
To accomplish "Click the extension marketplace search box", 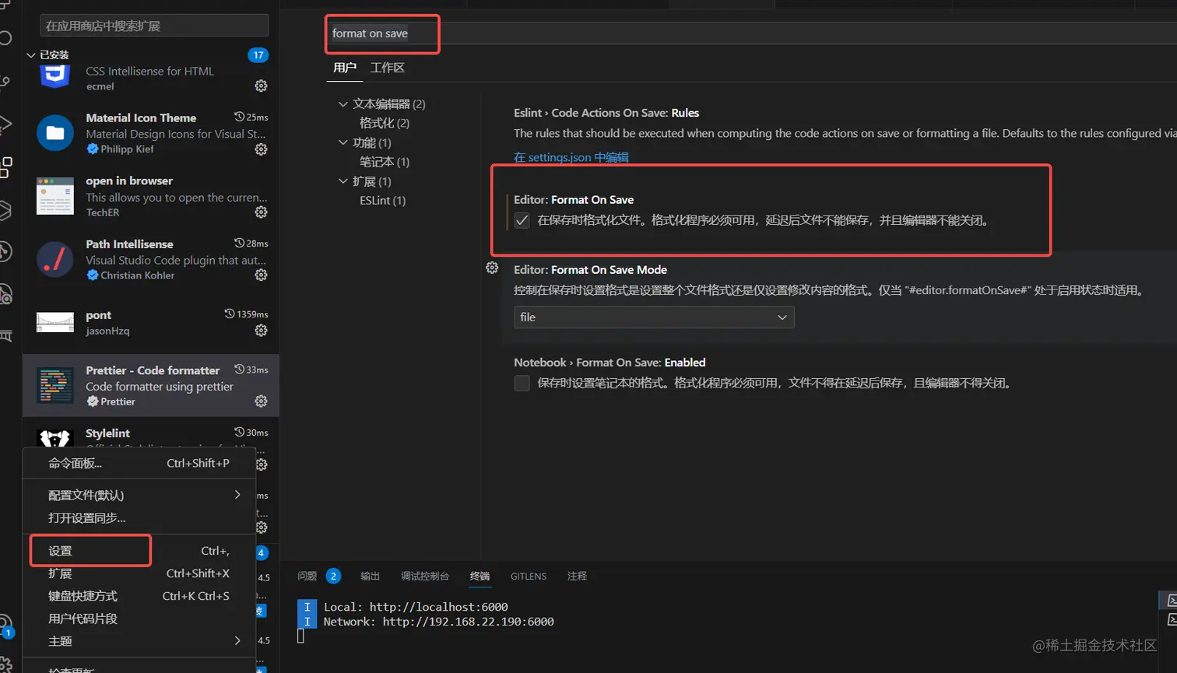I will pos(153,25).
